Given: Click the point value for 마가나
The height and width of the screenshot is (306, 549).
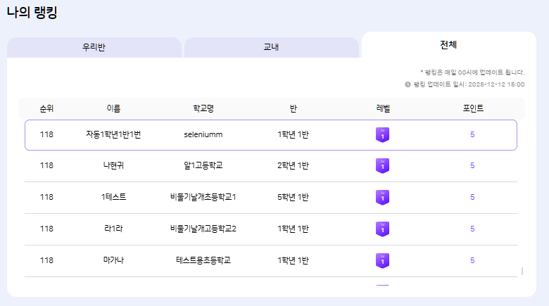Looking at the screenshot, I should coord(472,261).
